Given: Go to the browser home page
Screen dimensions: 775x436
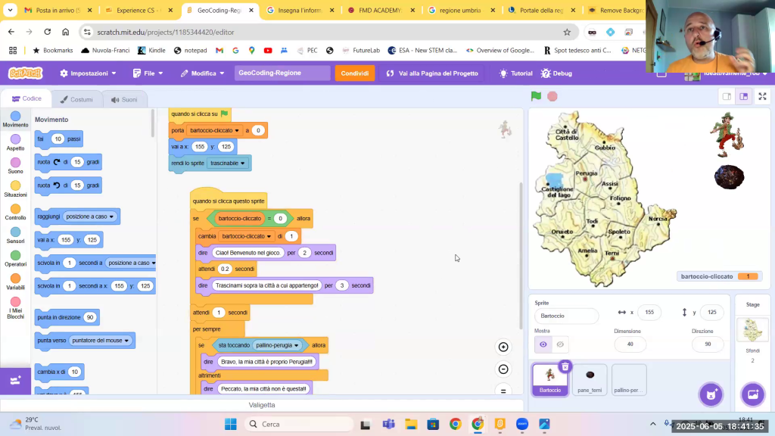Looking at the screenshot, I should click(x=65, y=32).
